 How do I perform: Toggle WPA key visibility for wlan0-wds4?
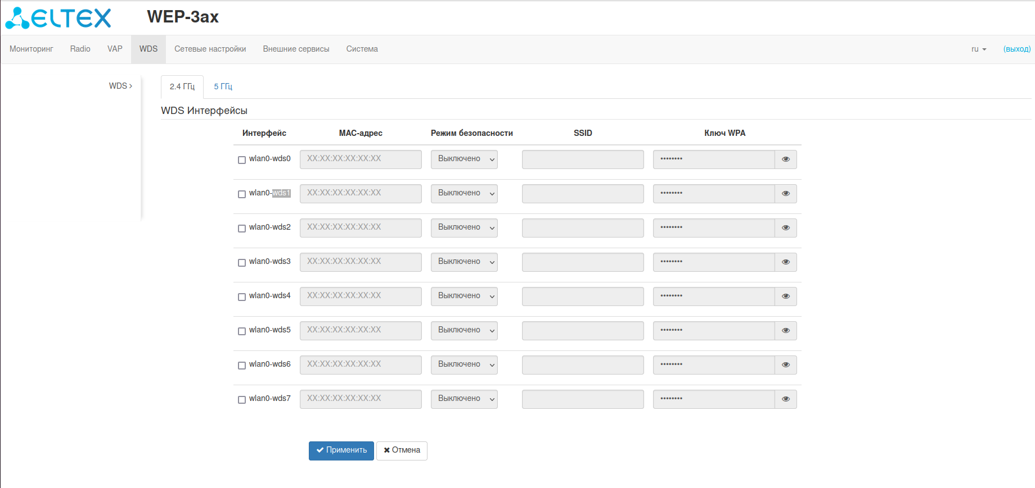pos(786,297)
